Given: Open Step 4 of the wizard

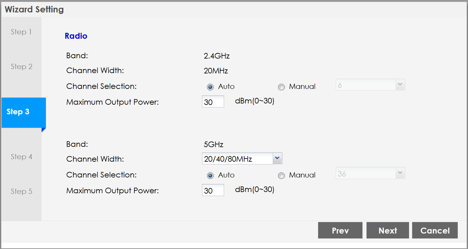Looking at the screenshot, I should point(21,157).
